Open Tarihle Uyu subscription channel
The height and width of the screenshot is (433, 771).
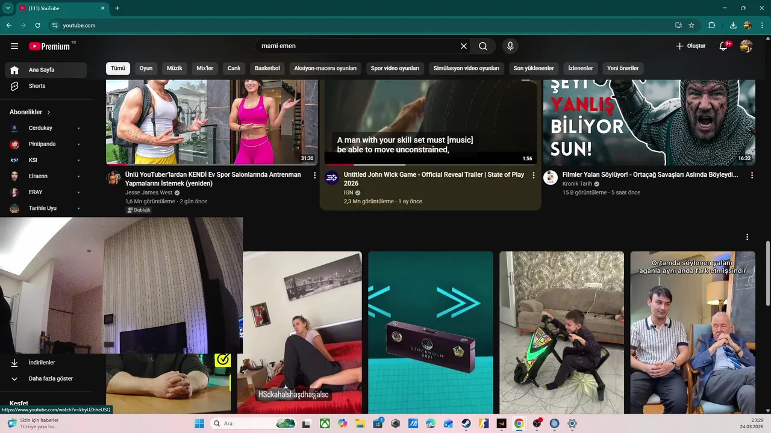(x=46, y=208)
